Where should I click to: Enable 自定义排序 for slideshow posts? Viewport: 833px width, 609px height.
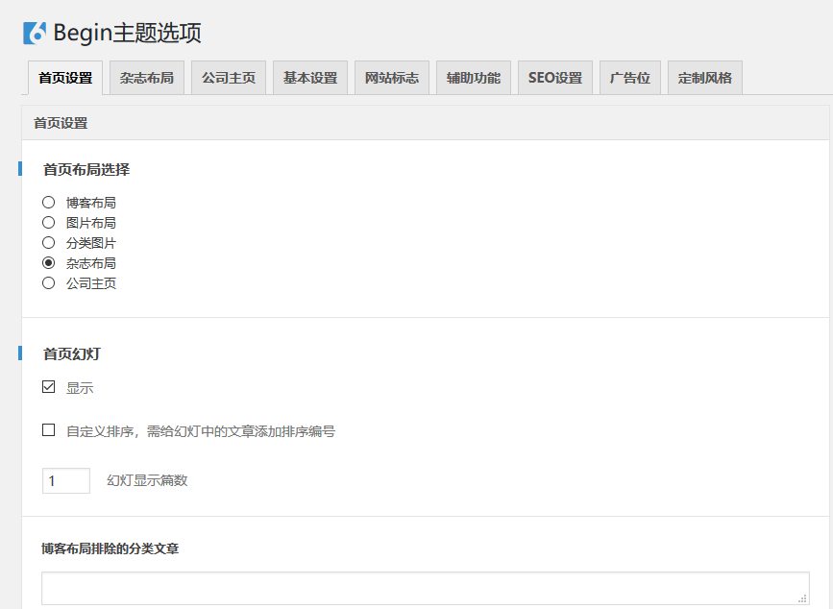click(x=48, y=429)
